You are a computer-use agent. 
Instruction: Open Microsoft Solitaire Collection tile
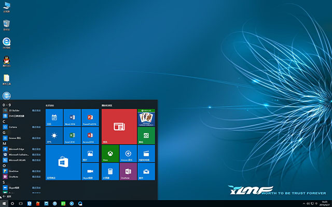click(x=146, y=117)
